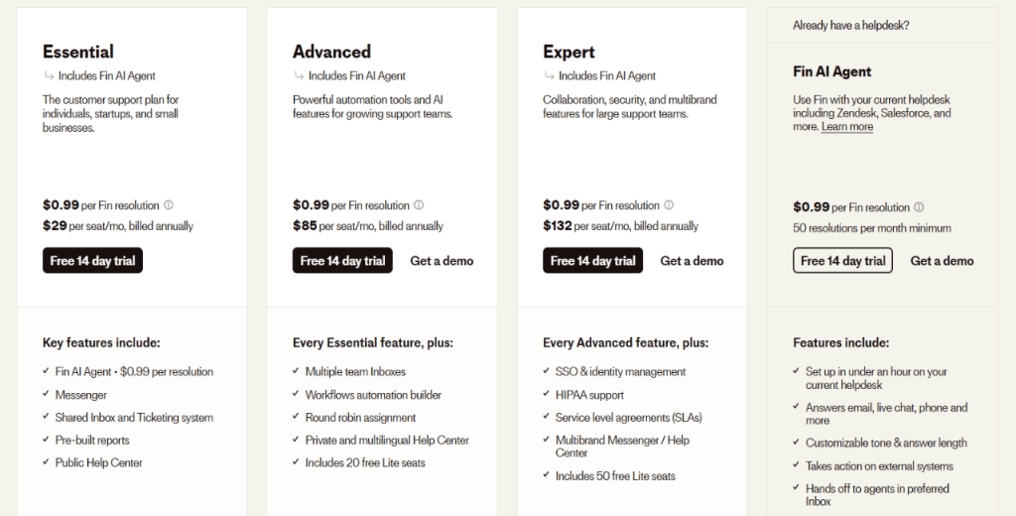The height and width of the screenshot is (516, 1016).
Task: Click info icon beside Essential Fin resolution price
Action: 169,204
